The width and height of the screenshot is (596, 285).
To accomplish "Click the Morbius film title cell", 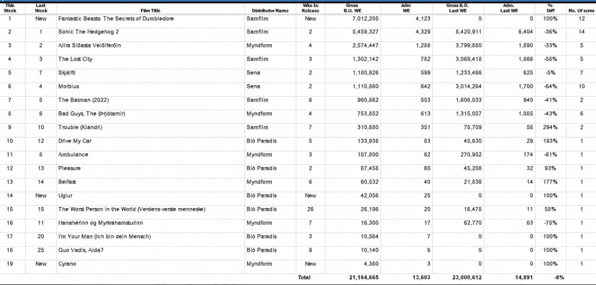I will click(69, 86).
